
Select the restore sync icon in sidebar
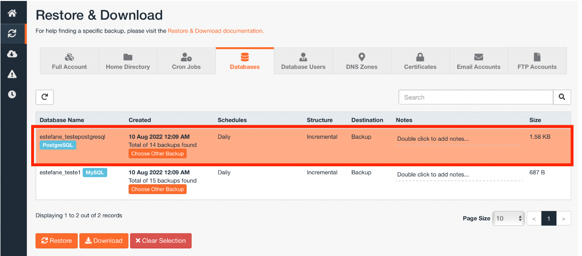(x=12, y=34)
